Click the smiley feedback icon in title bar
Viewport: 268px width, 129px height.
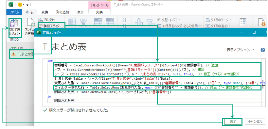click(x=20, y=5)
